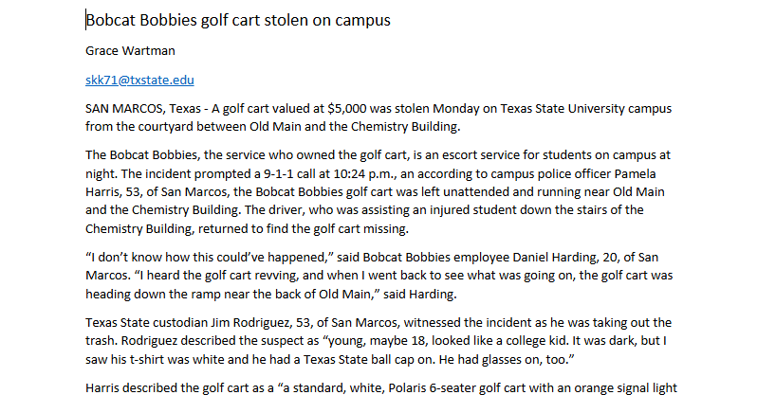
Task: Click the word 'unattended' in second paragraph
Action: pyautogui.click(x=476, y=192)
